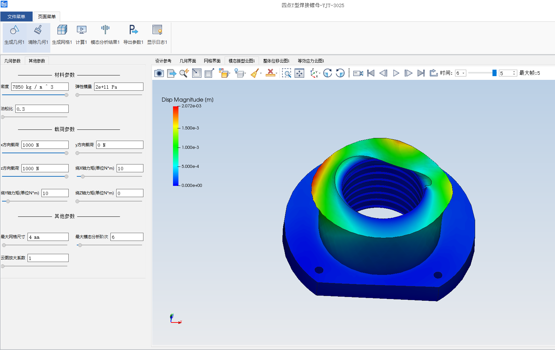Click the shrink view square icon
555x350 pixels.
pyautogui.click(x=197, y=73)
